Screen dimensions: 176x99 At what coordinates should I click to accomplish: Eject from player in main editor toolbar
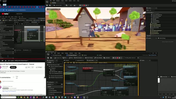pos(86,5)
